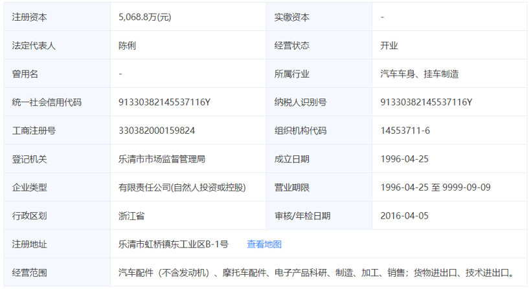
Task: Click the business scope description text
Action: click(316, 273)
